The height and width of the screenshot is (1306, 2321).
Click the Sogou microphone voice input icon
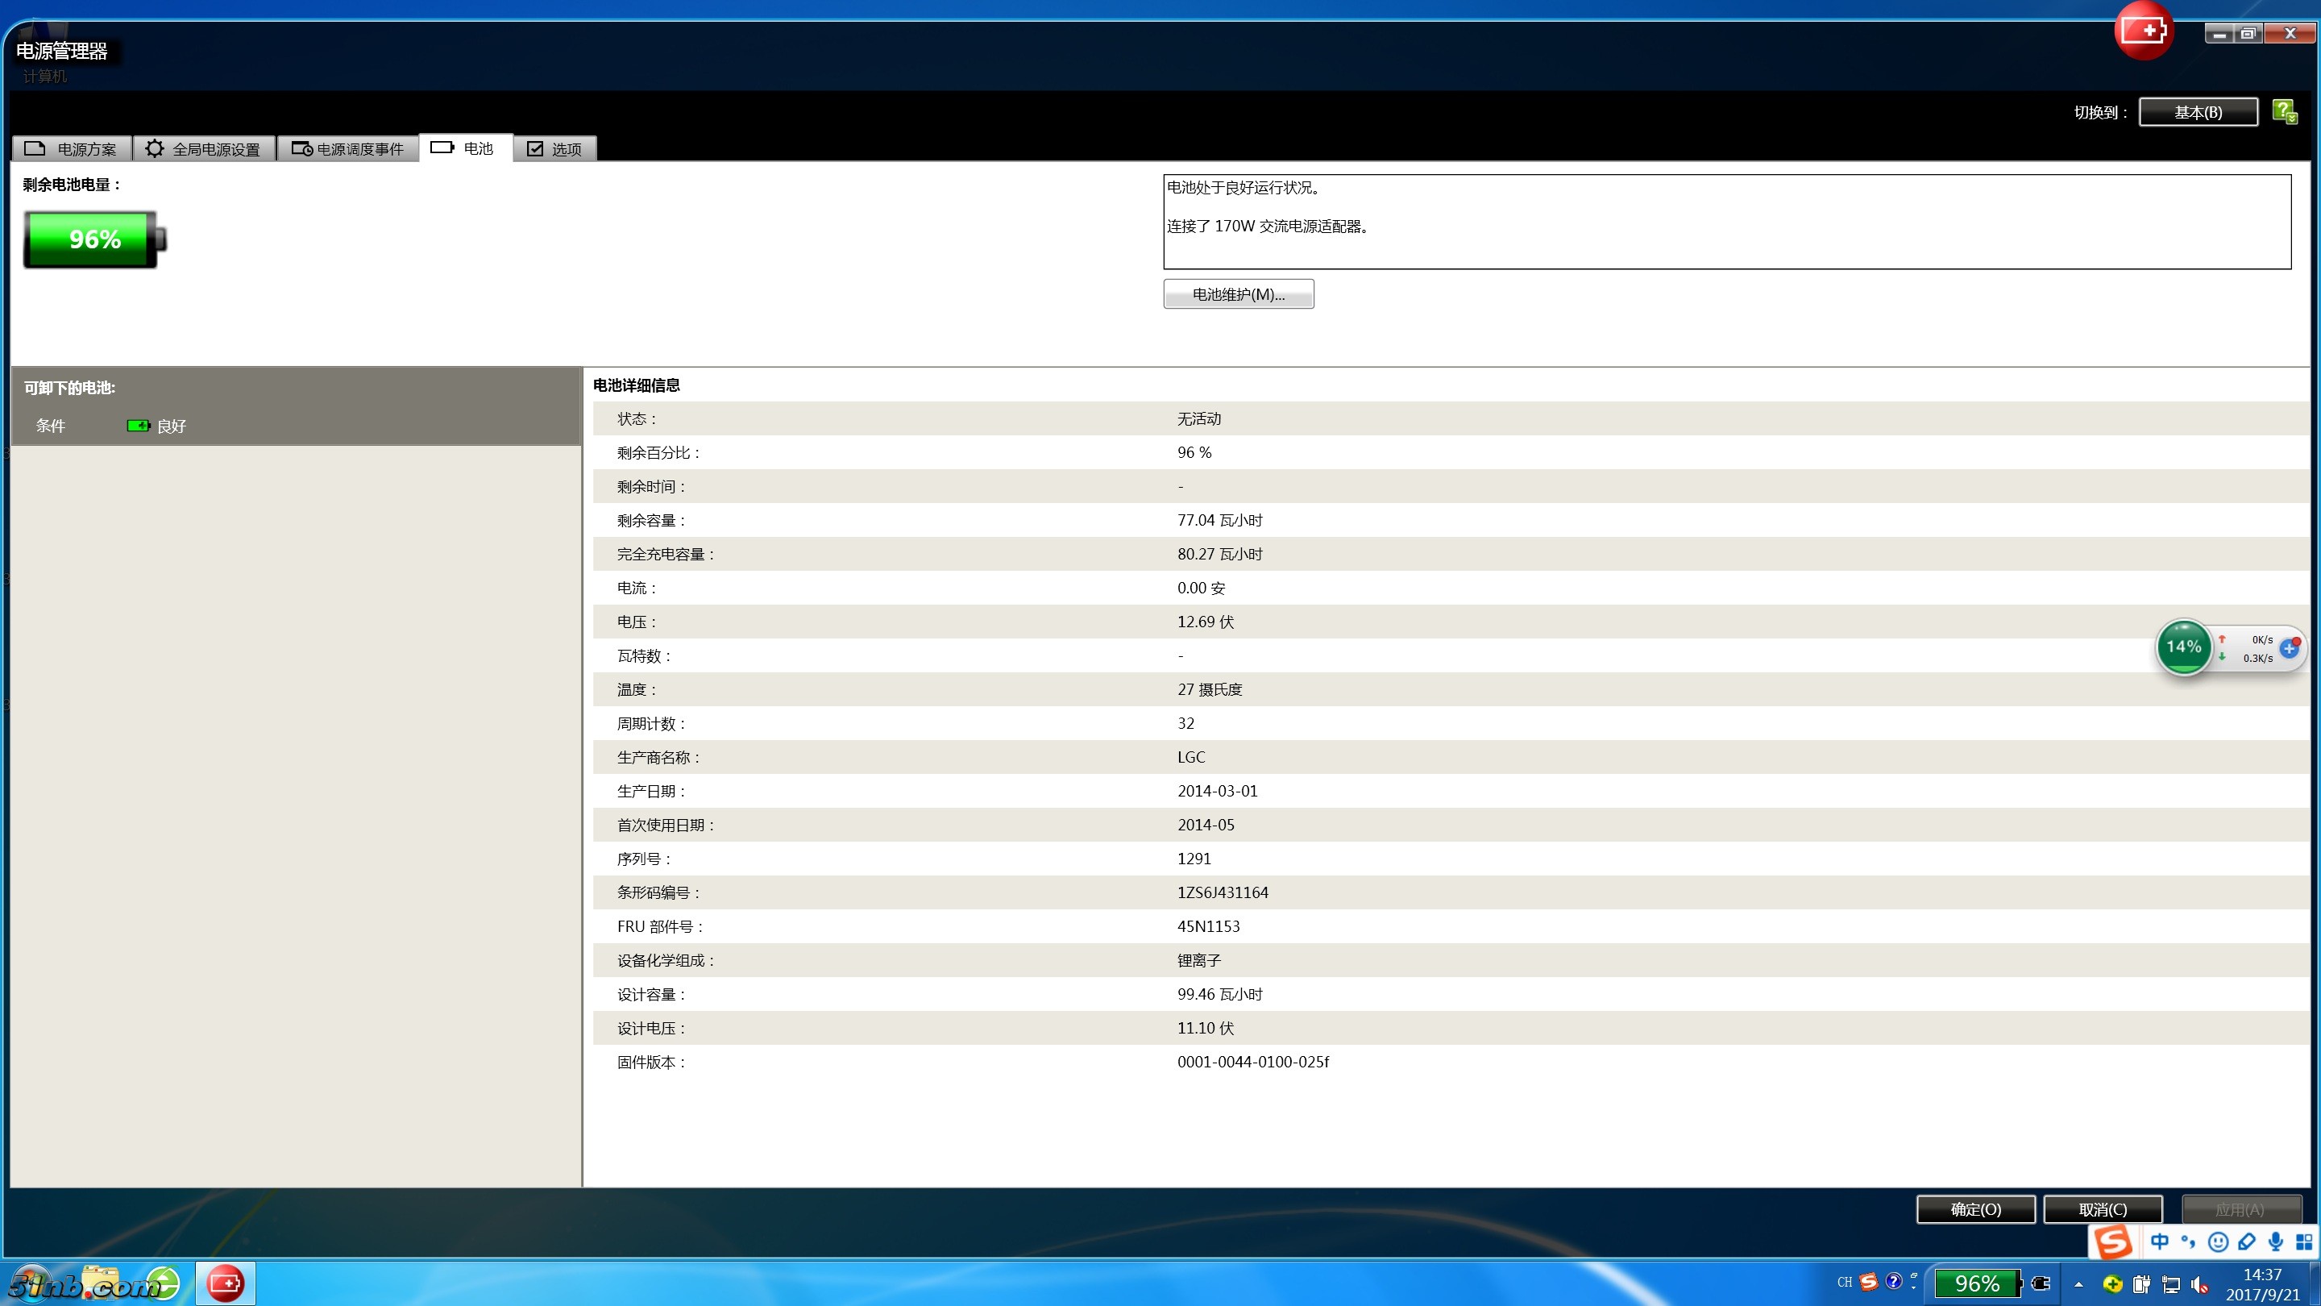pyautogui.click(x=2275, y=1242)
